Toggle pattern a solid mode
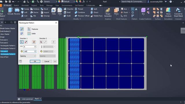185x104 pixels. (22, 34)
